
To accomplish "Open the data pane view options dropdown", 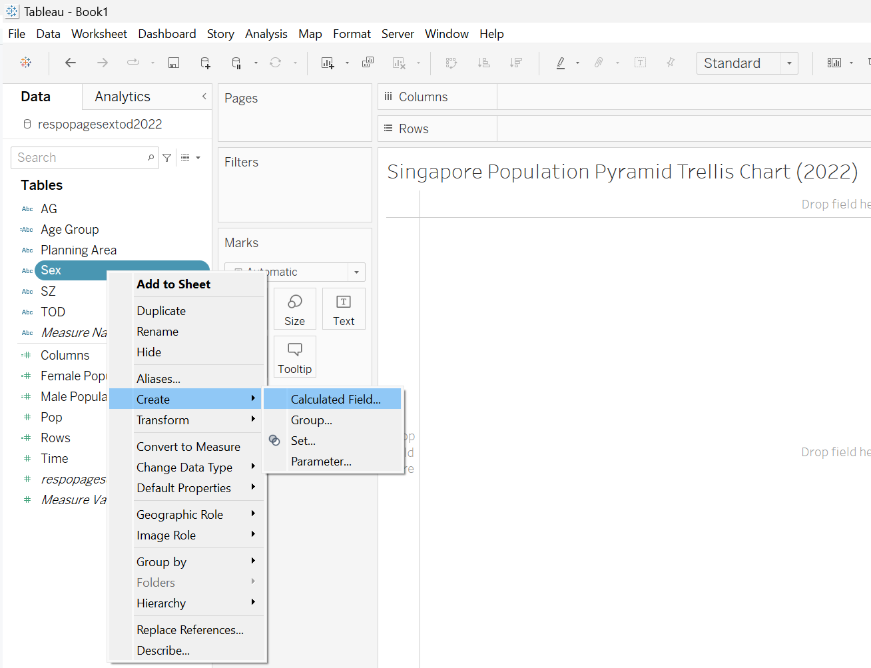I will pyautogui.click(x=190, y=158).
